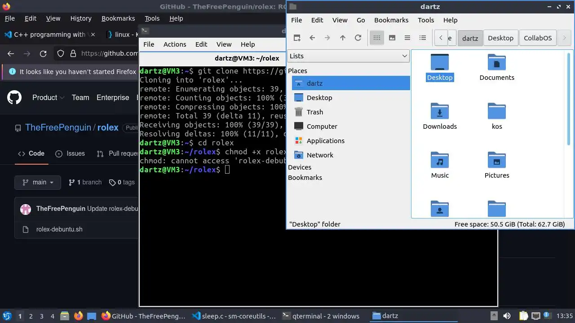Switch to C++ programming Firefox tab
This screenshot has height=323, width=575.
click(49, 35)
